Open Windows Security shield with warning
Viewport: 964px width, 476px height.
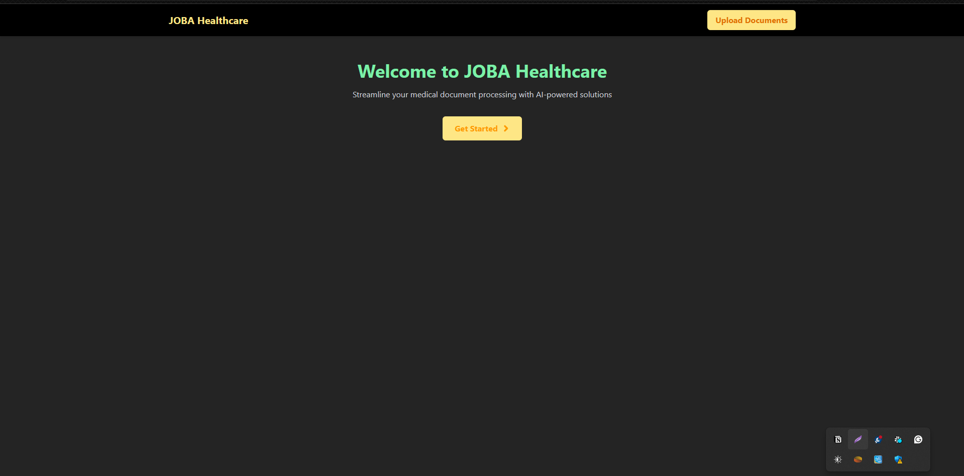(x=898, y=459)
